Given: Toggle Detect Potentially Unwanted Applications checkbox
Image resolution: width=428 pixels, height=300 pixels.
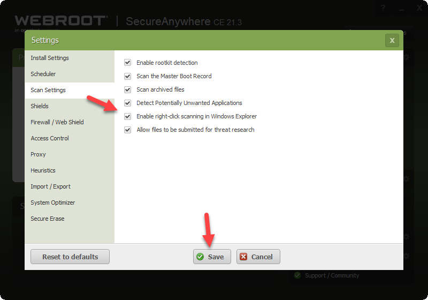Looking at the screenshot, I should [x=127, y=103].
